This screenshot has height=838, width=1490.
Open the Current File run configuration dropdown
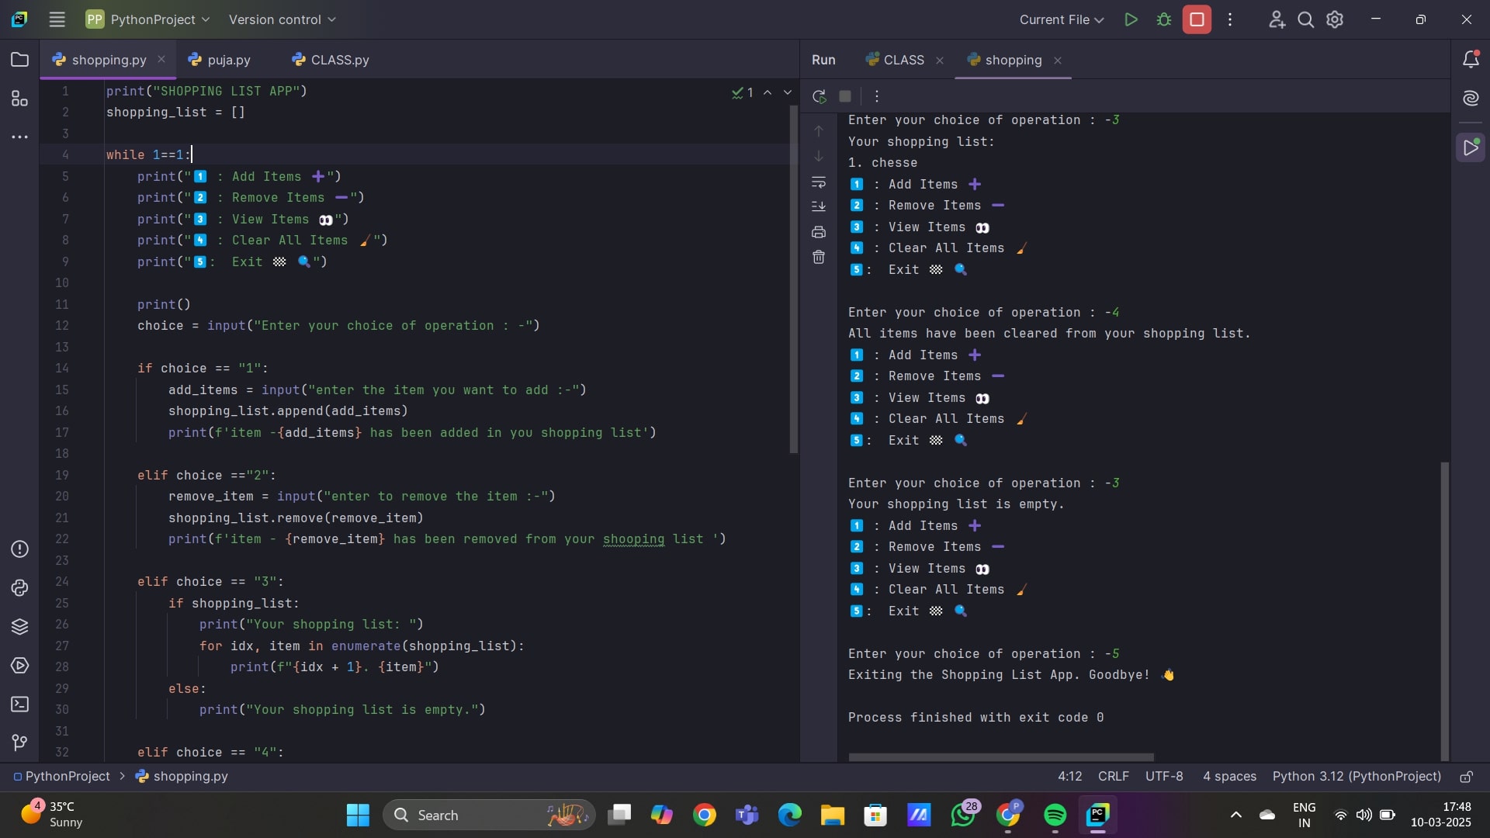pos(1061,19)
